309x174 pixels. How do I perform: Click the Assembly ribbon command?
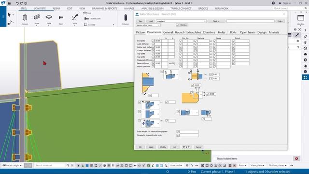[x=90, y=25]
